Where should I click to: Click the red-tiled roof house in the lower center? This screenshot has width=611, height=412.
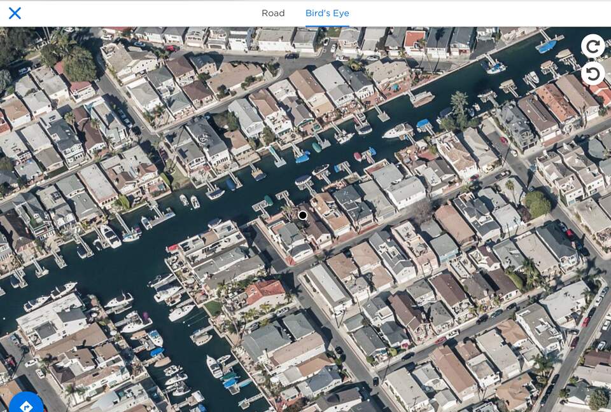tap(265, 292)
